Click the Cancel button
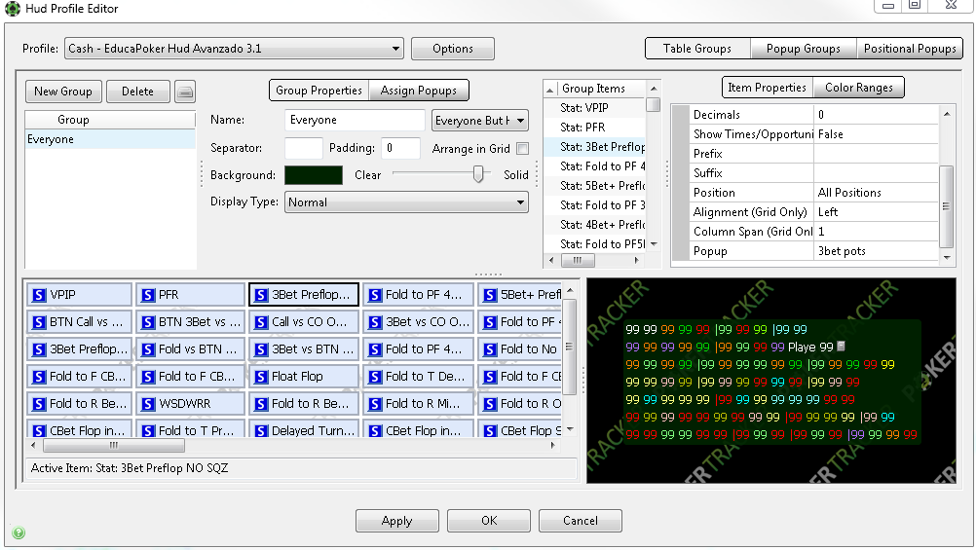The height and width of the screenshot is (550, 976). coord(581,521)
